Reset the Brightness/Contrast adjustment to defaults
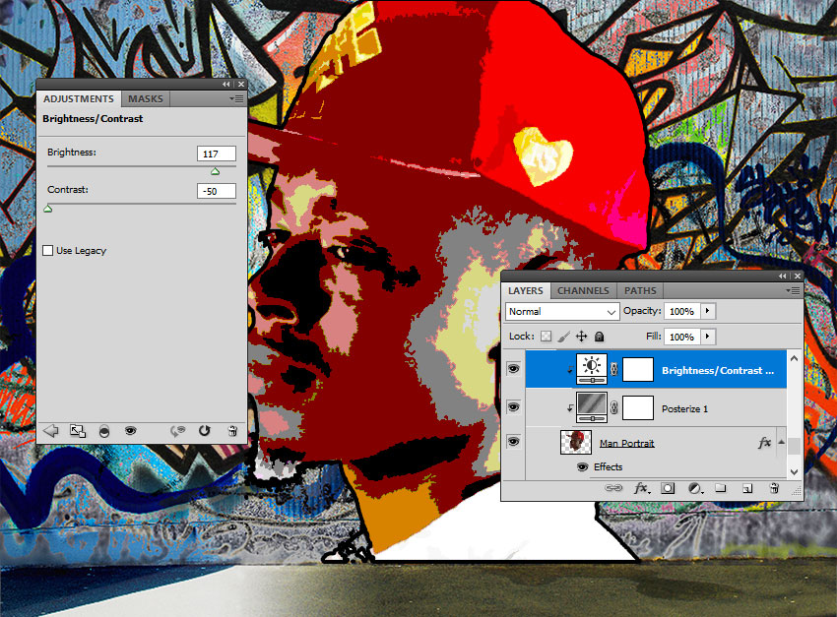Viewport: 837px width, 617px height. click(205, 430)
